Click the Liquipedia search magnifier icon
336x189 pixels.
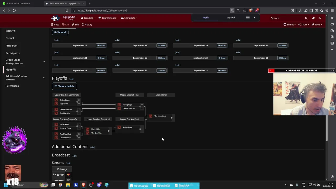[306, 18]
